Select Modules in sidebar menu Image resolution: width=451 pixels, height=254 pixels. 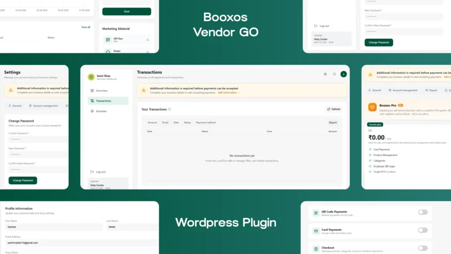[x=108, y=111]
